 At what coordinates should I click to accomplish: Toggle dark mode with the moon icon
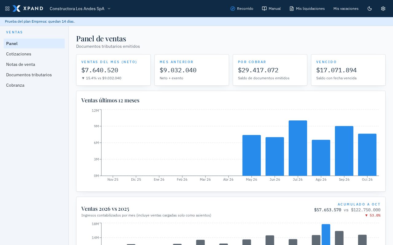[x=370, y=9]
